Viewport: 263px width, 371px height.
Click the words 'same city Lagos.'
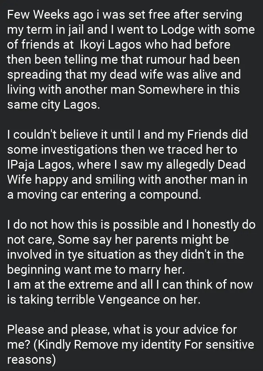(54, 105)
